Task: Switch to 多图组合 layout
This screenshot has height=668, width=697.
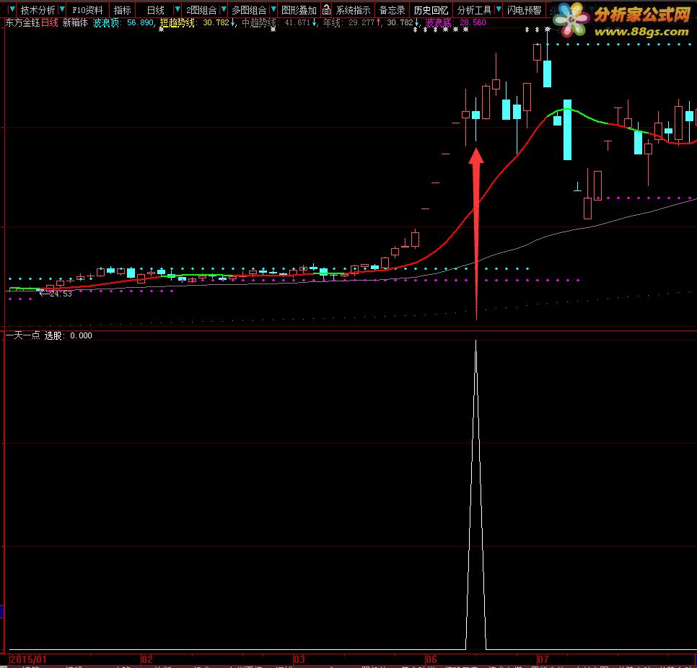Action: click(249, 10)
